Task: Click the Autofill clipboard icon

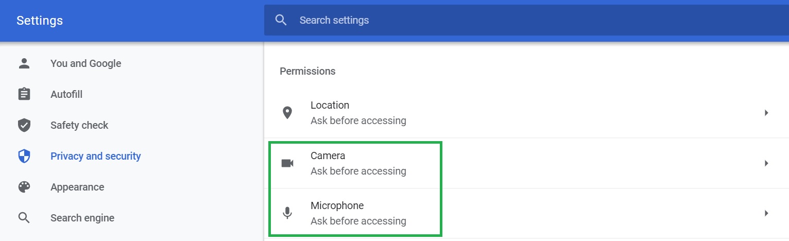Action: pyautogui.click(x=24, y=94)
